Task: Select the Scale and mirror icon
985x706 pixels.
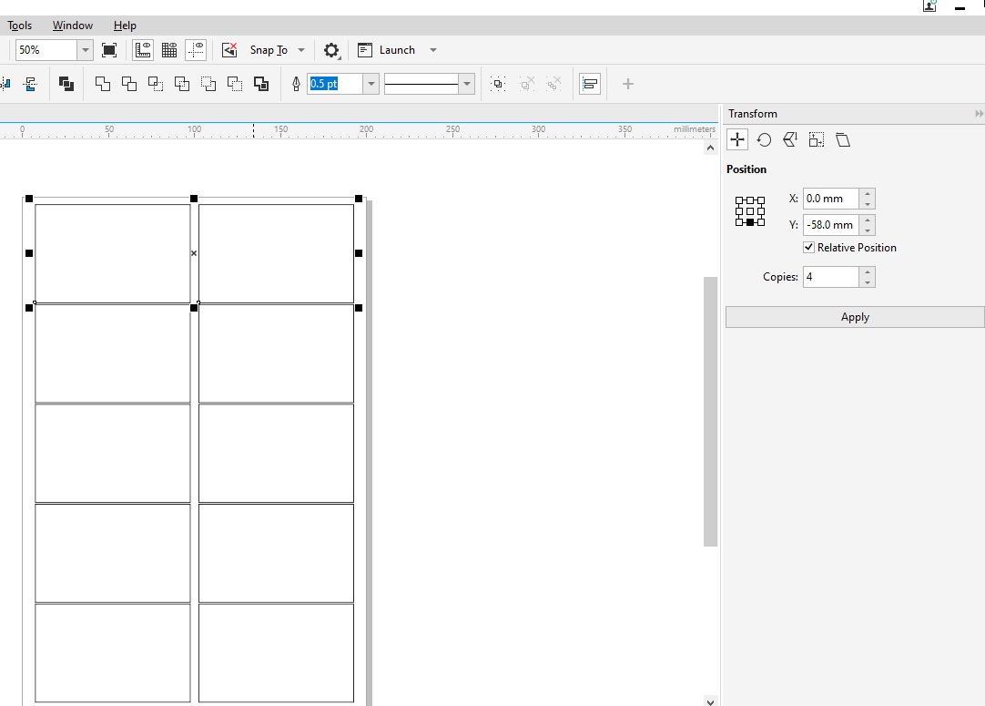Action: click(x=790, y=139)
